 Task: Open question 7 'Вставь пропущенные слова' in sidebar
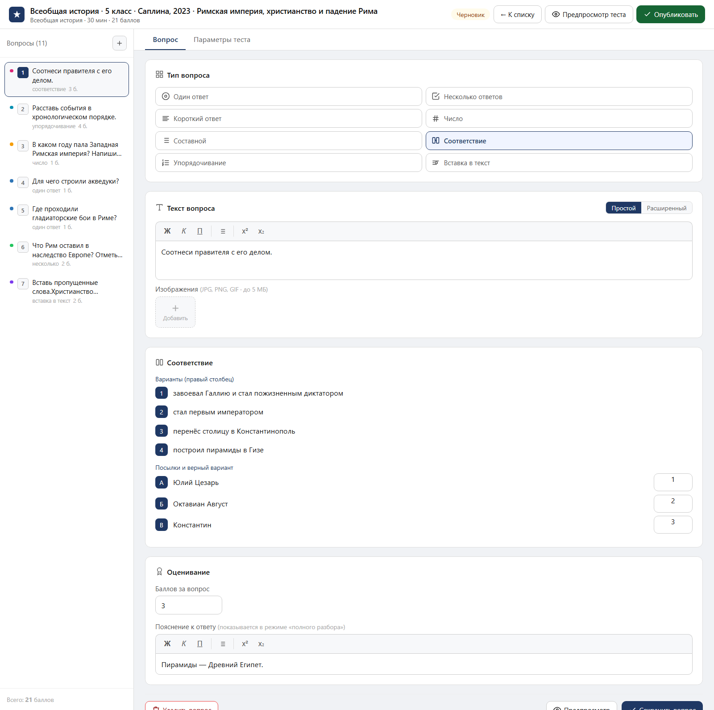[x=66, y=291]
